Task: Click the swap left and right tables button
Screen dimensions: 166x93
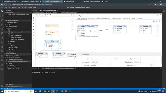Action: tap(116, 59)
